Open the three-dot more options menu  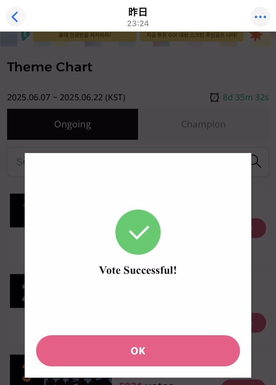pyautogui.click(x=260, y=17)
